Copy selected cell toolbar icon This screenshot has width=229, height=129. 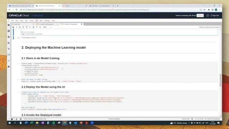pos(23,27)
